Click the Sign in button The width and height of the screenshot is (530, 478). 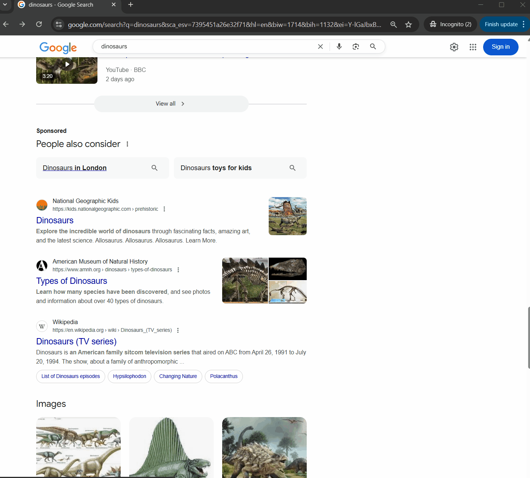(x=500, y=47)
